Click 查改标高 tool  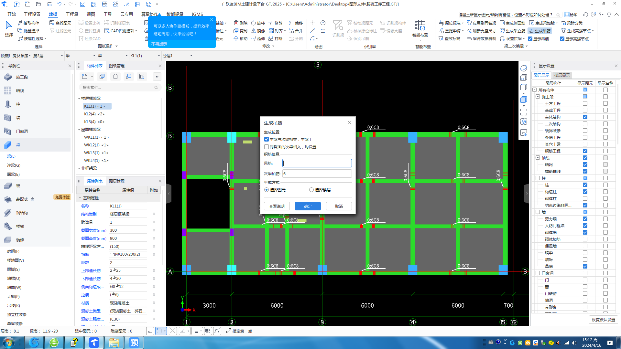[450, 38]
